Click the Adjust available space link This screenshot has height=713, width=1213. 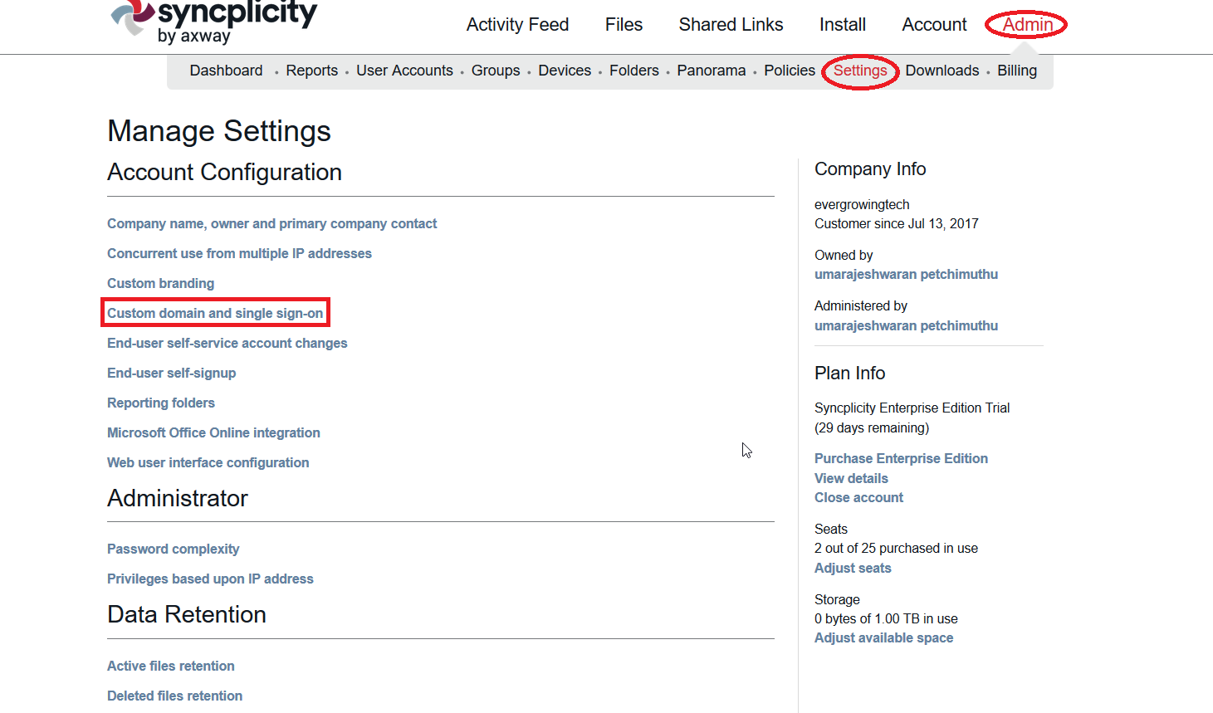[x=883, y=637]
